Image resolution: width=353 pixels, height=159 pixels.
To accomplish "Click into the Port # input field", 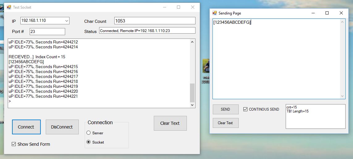I will (x=47, y=31).
